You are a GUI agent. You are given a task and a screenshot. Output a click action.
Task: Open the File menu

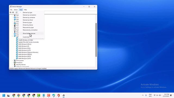click(x=11, y=10)
